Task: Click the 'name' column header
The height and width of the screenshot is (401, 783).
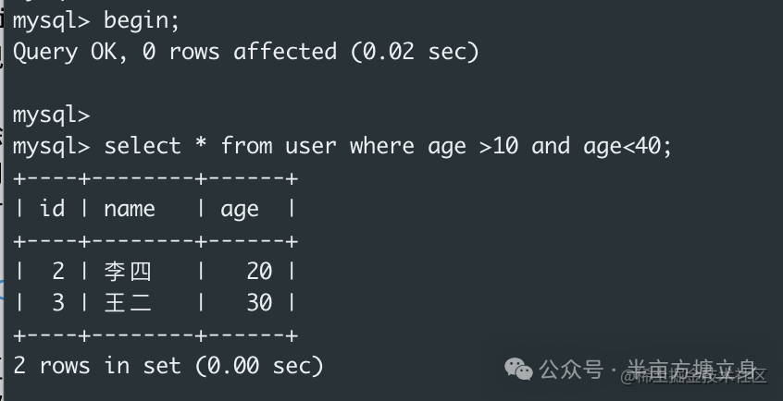Action: point(130,209)
